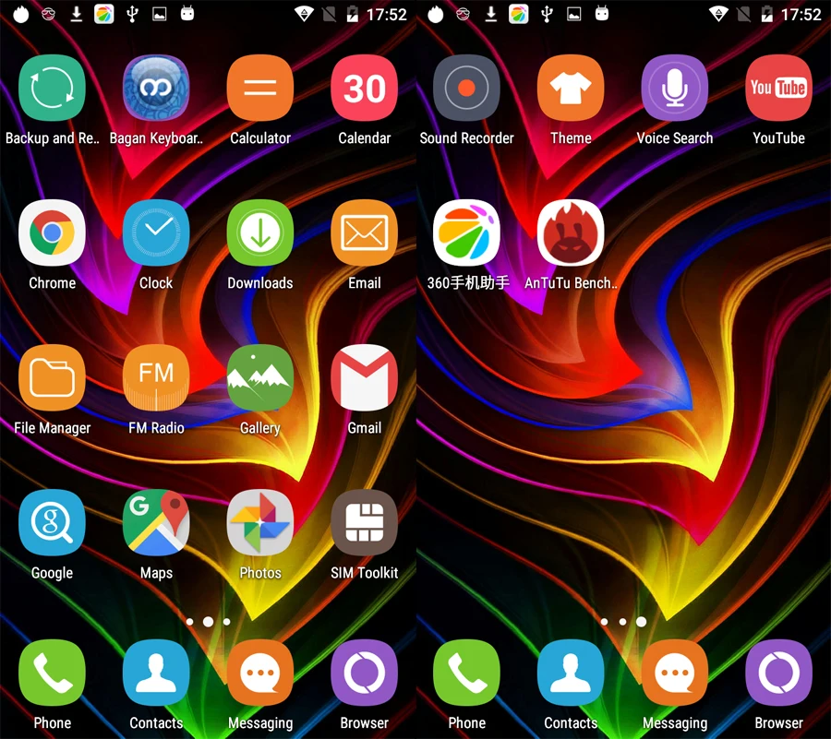Open the Photos pinwheel app
831x739 pixels.
coord(260,523)
